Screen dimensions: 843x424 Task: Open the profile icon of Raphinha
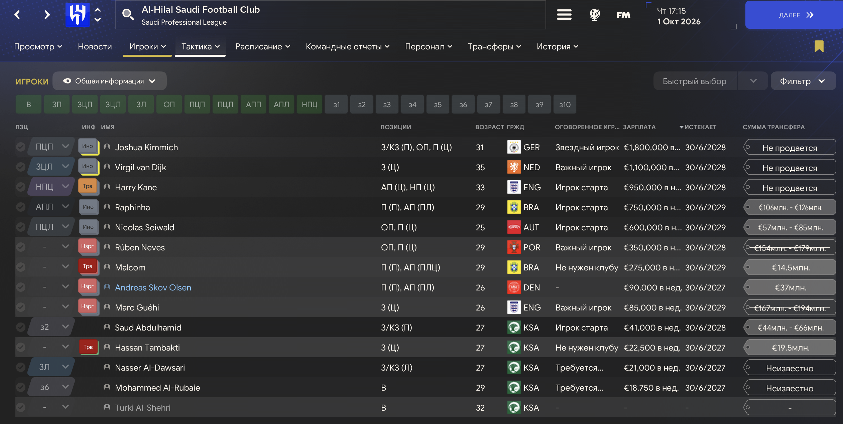coord(107,207)
